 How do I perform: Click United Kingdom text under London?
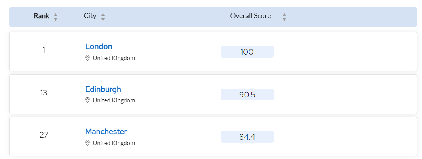114,58
